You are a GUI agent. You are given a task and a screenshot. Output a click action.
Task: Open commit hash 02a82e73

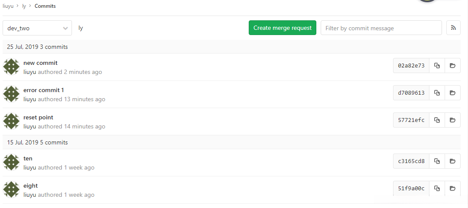coord(411,66)
